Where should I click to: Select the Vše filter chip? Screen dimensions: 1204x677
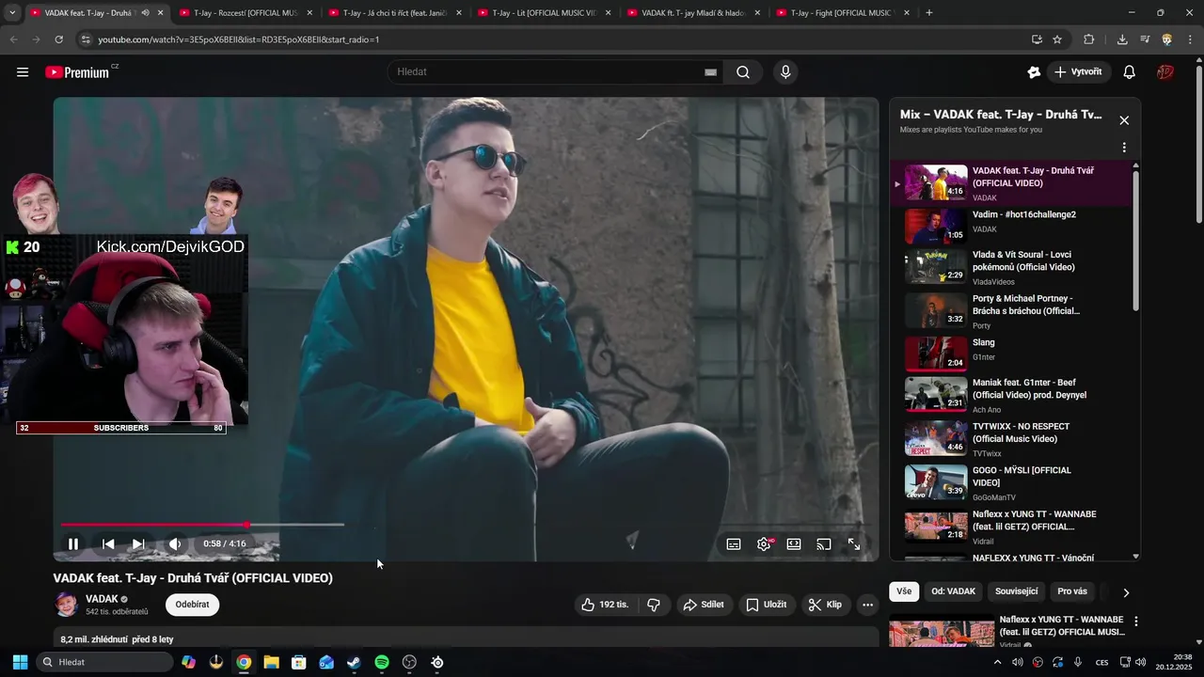[x=904, y=591]
